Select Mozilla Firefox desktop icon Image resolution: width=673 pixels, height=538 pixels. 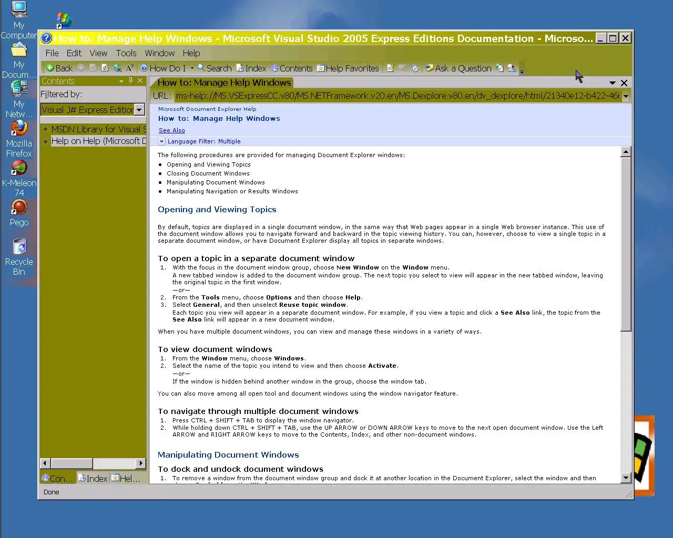pos(19,139)
